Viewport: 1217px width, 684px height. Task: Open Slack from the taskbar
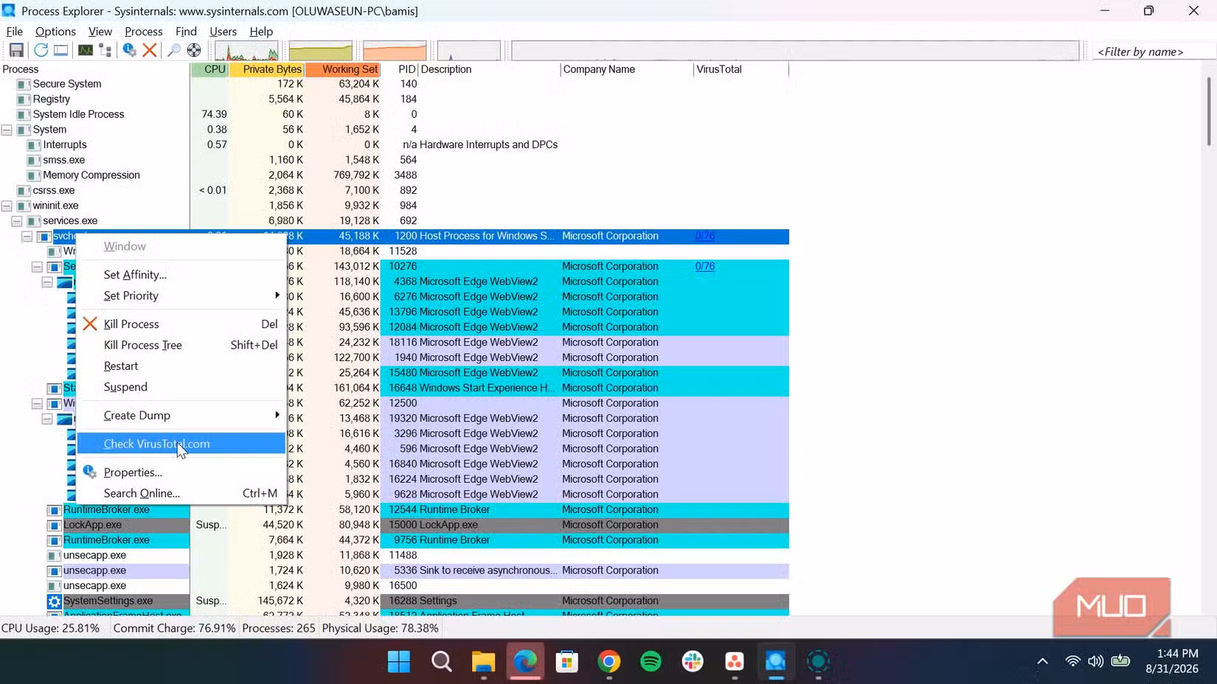pyautogui.click(x=693, y=662)
